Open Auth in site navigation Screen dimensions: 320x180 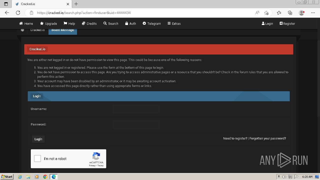click(130, 23)
